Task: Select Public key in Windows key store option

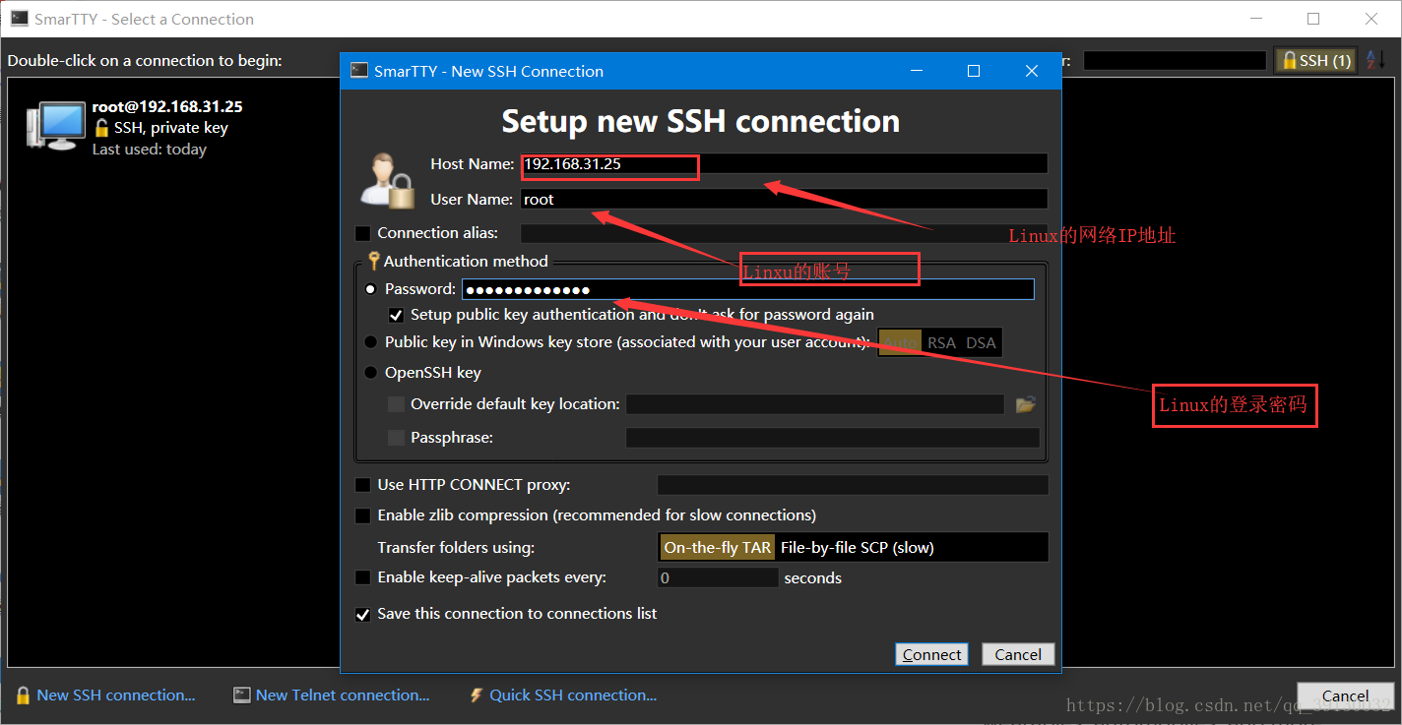Action: pos(371,342)
